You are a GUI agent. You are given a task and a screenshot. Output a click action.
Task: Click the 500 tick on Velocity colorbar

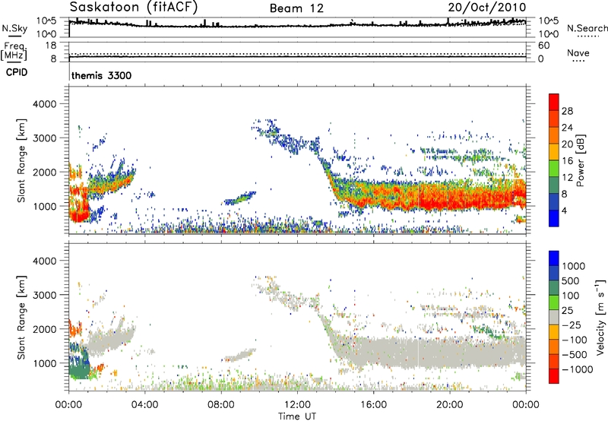point(571,281)
